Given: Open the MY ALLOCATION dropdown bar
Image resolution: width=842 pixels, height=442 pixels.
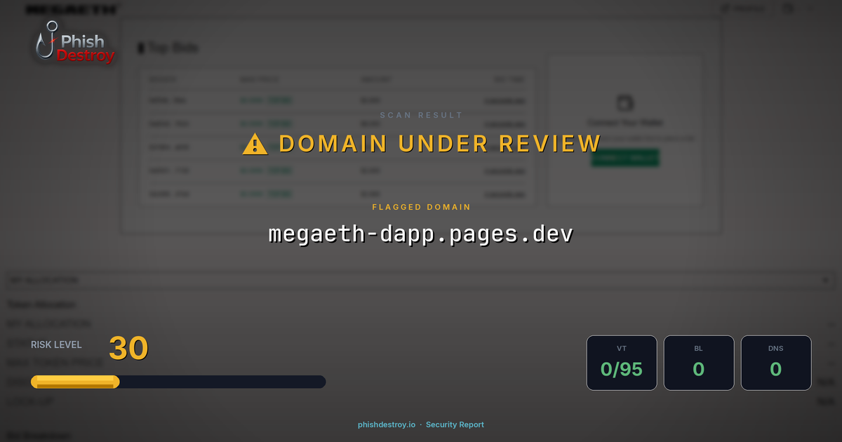Looking at the screenshot, I should click(x=421, y=279).
